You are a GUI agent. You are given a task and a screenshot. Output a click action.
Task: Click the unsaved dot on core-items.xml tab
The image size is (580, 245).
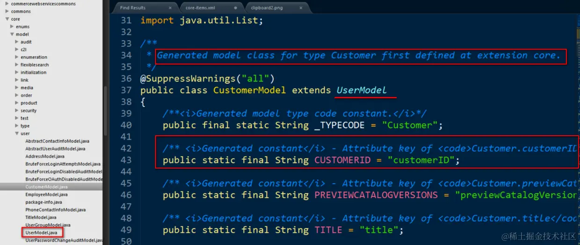click(x=235, y=8)
